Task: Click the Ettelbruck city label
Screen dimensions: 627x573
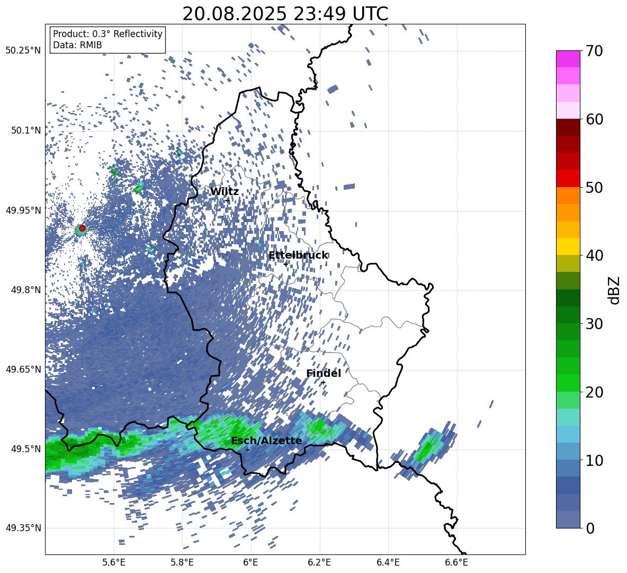Action: pos(298,255)
